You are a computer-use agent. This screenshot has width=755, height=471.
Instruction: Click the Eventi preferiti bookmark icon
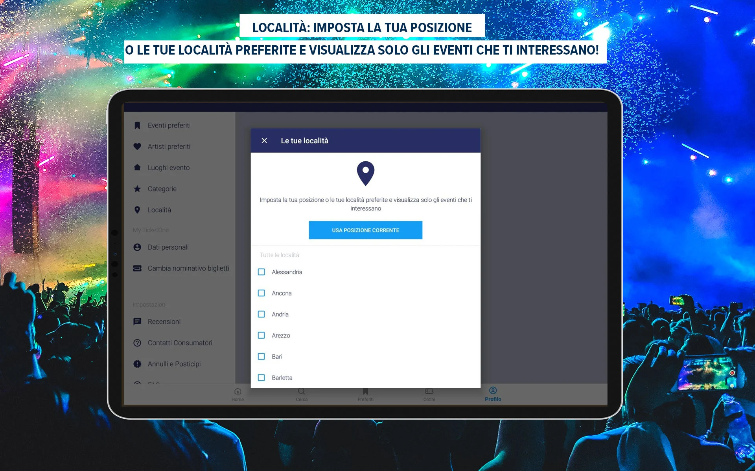pos(137,125)
